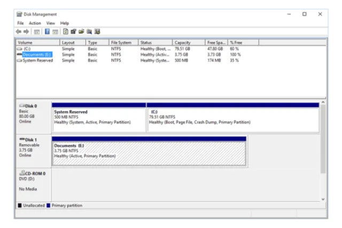Sort by the Capacity column header
The image size is (342, 228).
[189, 43]
